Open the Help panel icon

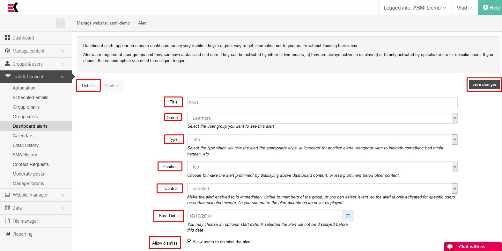tap(485, 7)
